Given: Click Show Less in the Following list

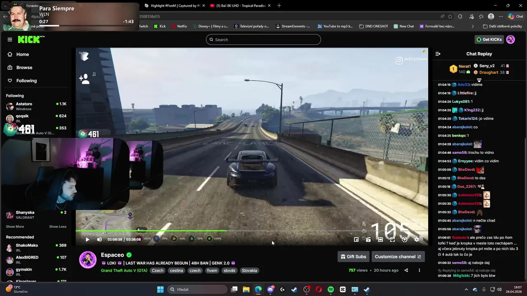Looking at the screenshot, I should [58, 227].
